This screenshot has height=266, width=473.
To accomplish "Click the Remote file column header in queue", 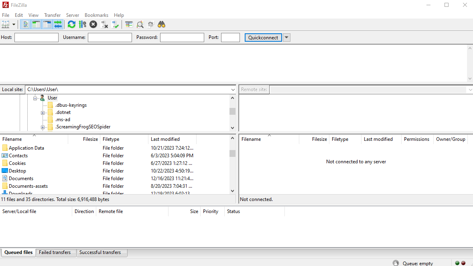I will (132, 211).
